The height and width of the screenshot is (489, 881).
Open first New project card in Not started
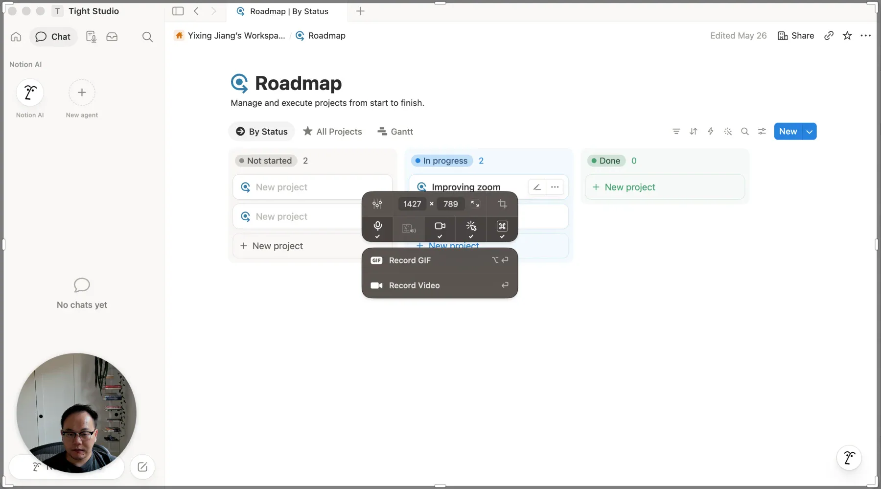(x=312, y=187)
